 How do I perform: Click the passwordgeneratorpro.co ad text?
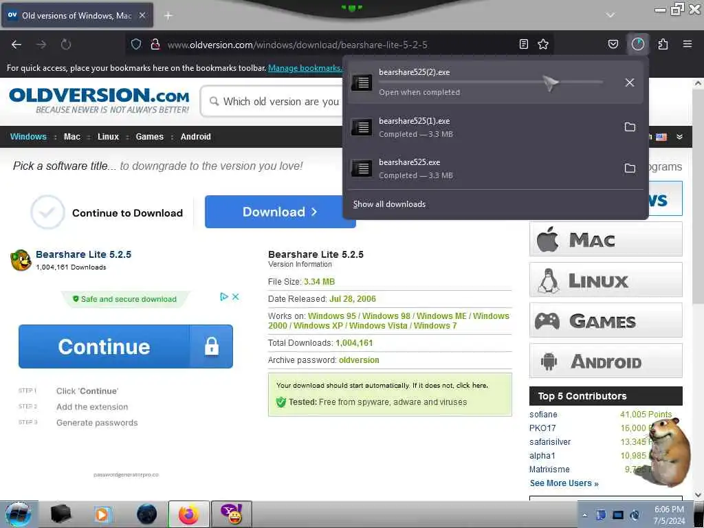126,474
